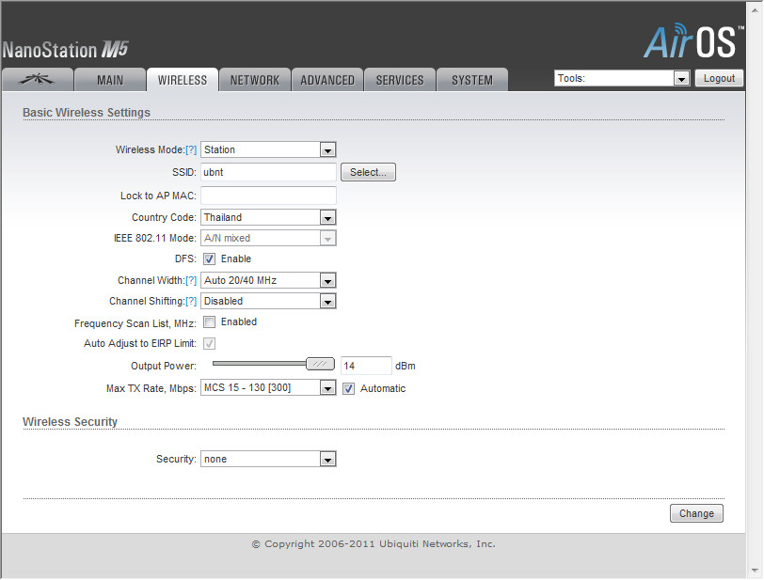Open the Max TX Rate dropdown
Screen dimensions: 764x580
pyautogui.click(x=268, y=388)
